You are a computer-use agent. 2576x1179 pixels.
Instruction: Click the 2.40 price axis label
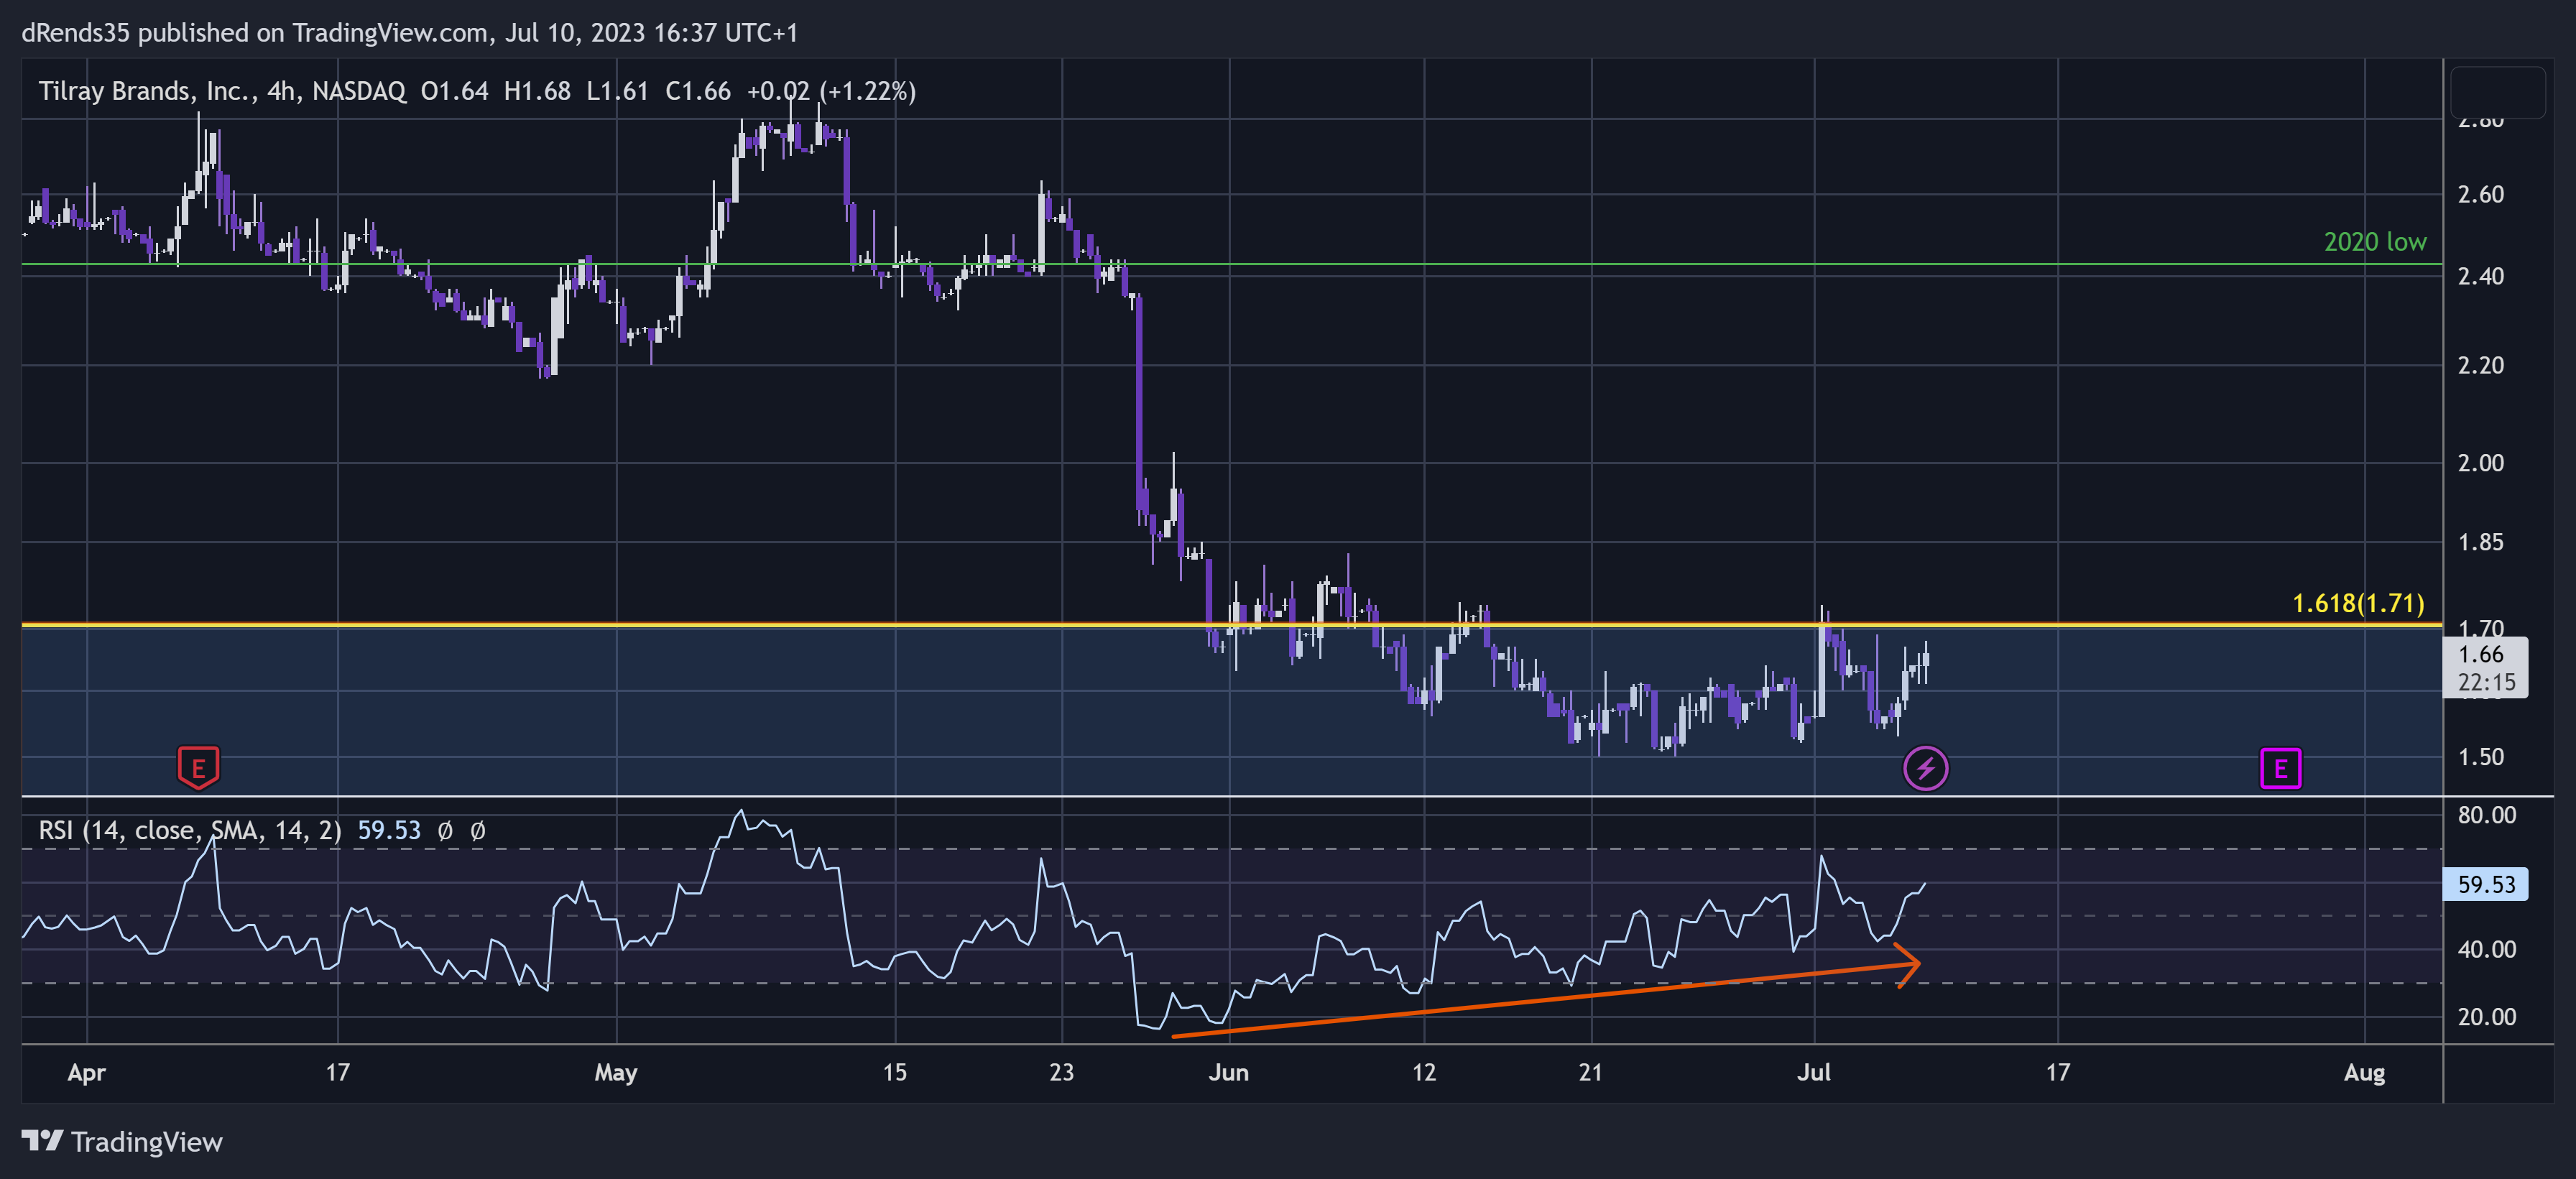(x=2480, y=276)
